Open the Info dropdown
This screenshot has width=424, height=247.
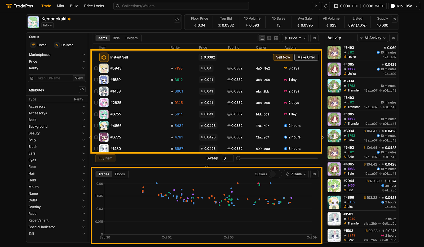coord(47,25)
